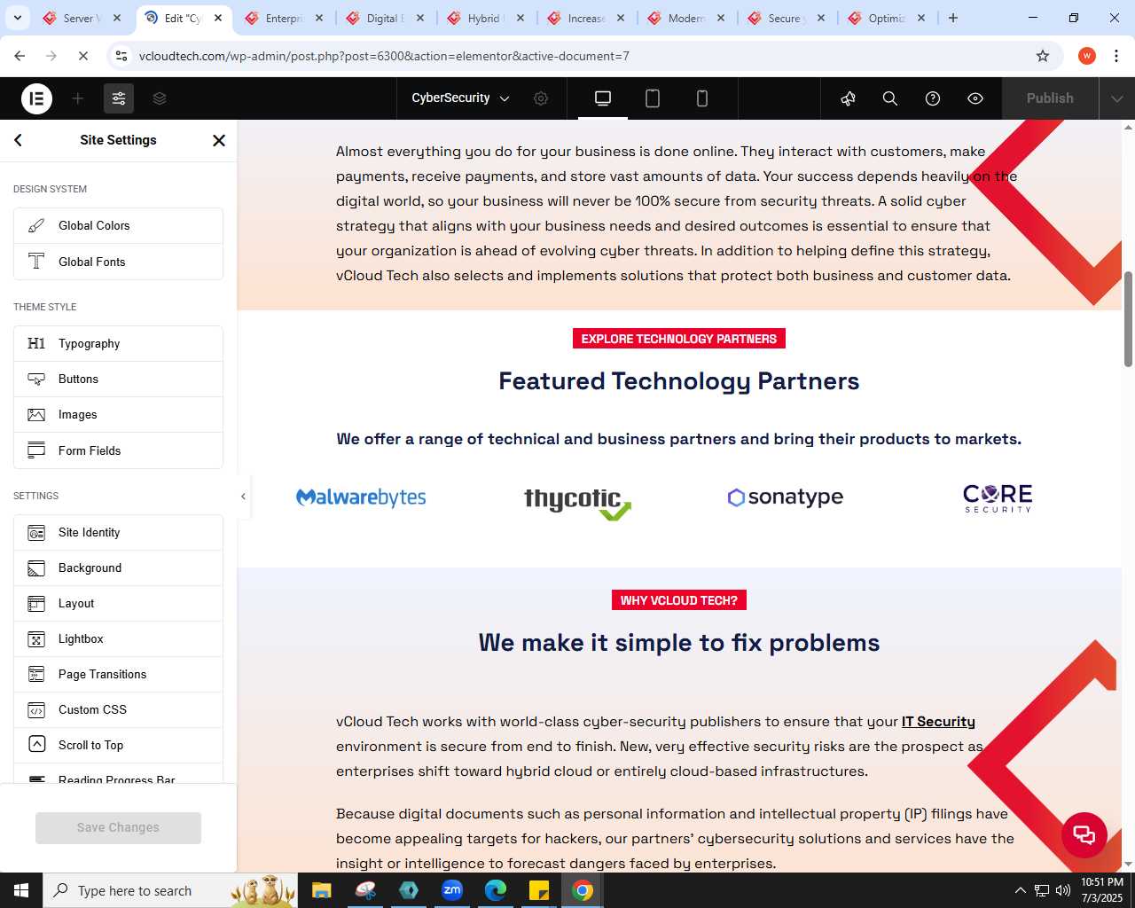1135x908 pixels.
Task: Expand the Publish options arrow
Action: (x=1117, y=98)
